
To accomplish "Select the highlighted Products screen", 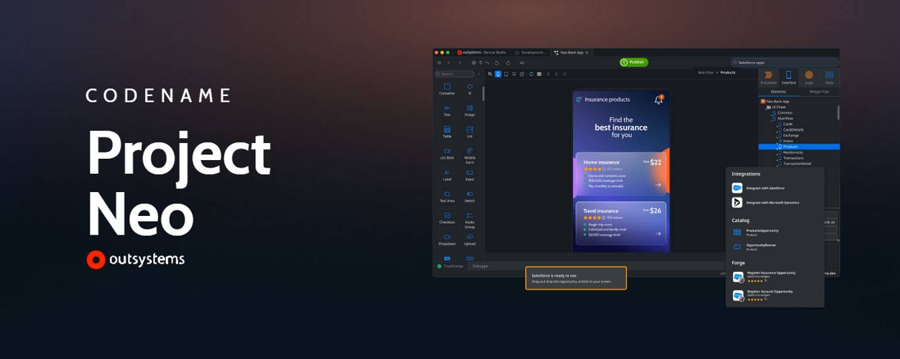I will coord(799,146).
